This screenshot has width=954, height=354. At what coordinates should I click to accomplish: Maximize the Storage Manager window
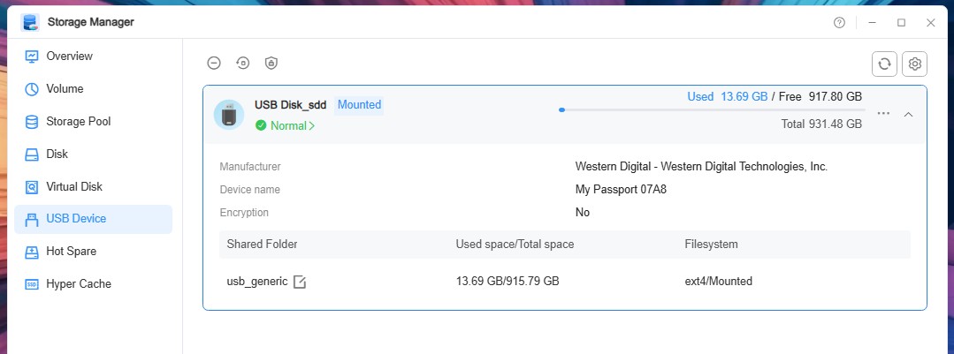pos(901,22)
